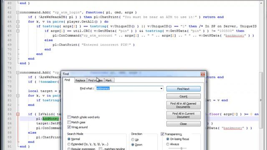Click the Find Next button

[184, 89]
